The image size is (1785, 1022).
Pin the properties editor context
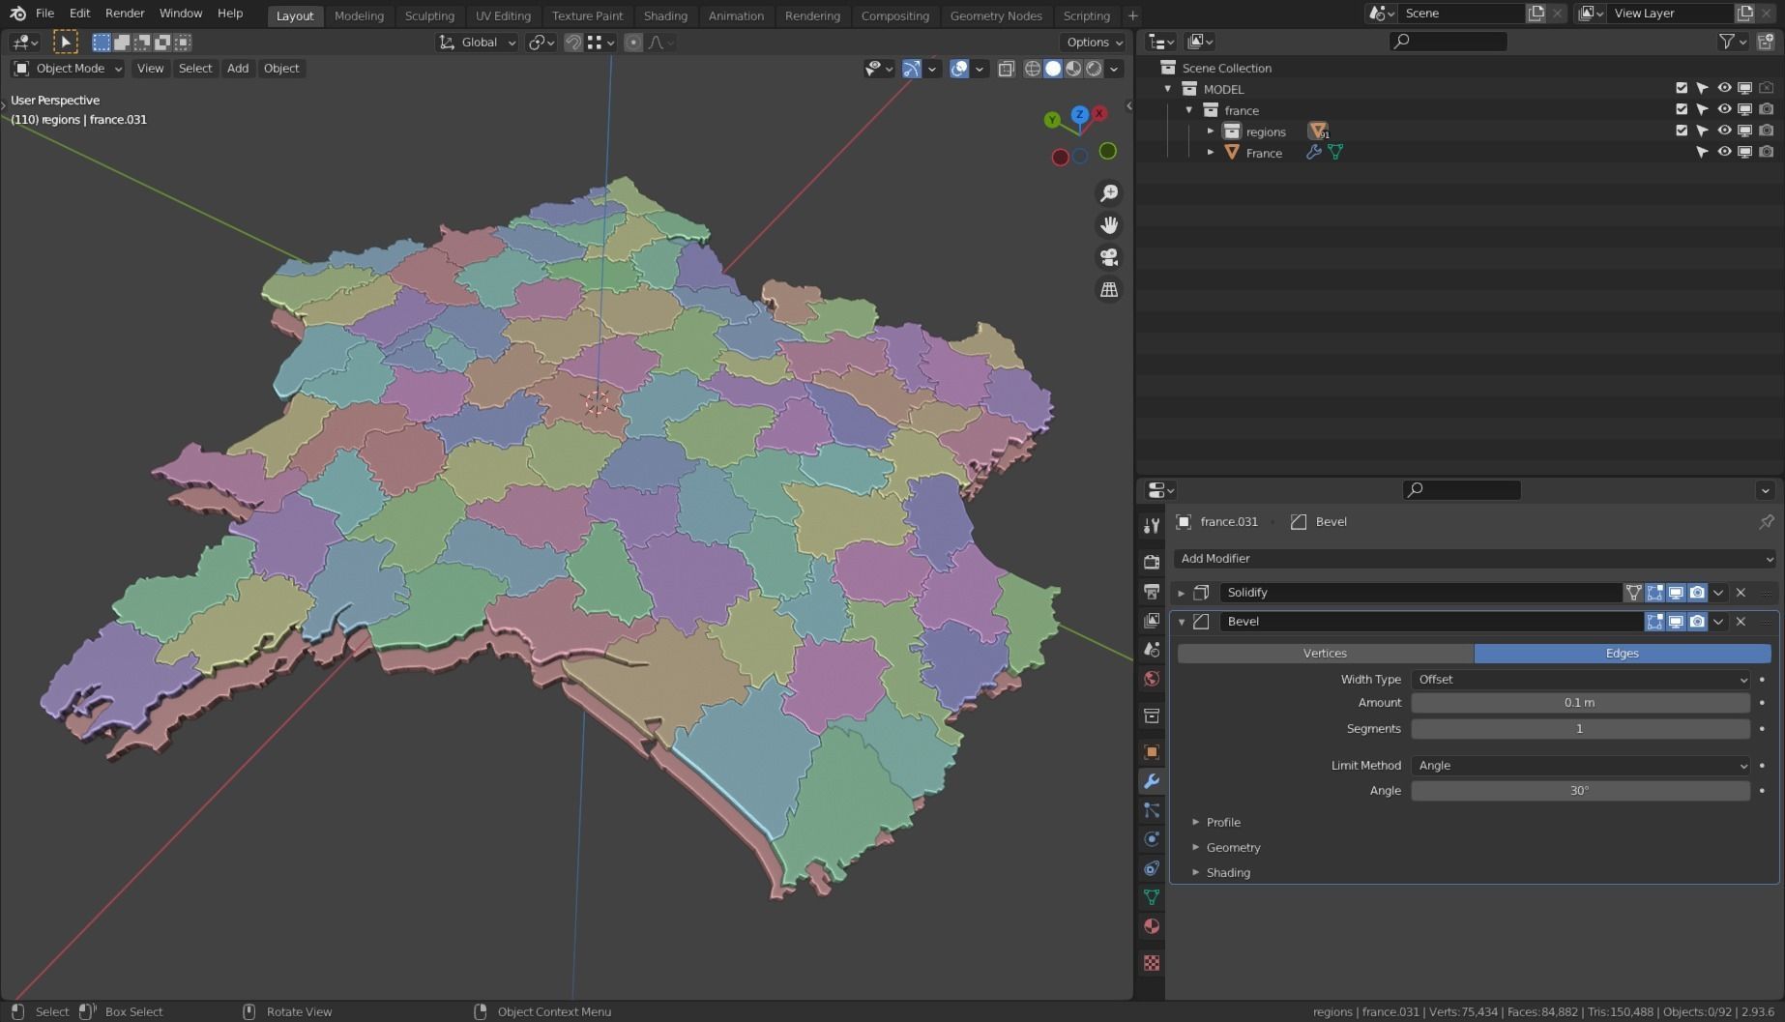point(1766,521)
